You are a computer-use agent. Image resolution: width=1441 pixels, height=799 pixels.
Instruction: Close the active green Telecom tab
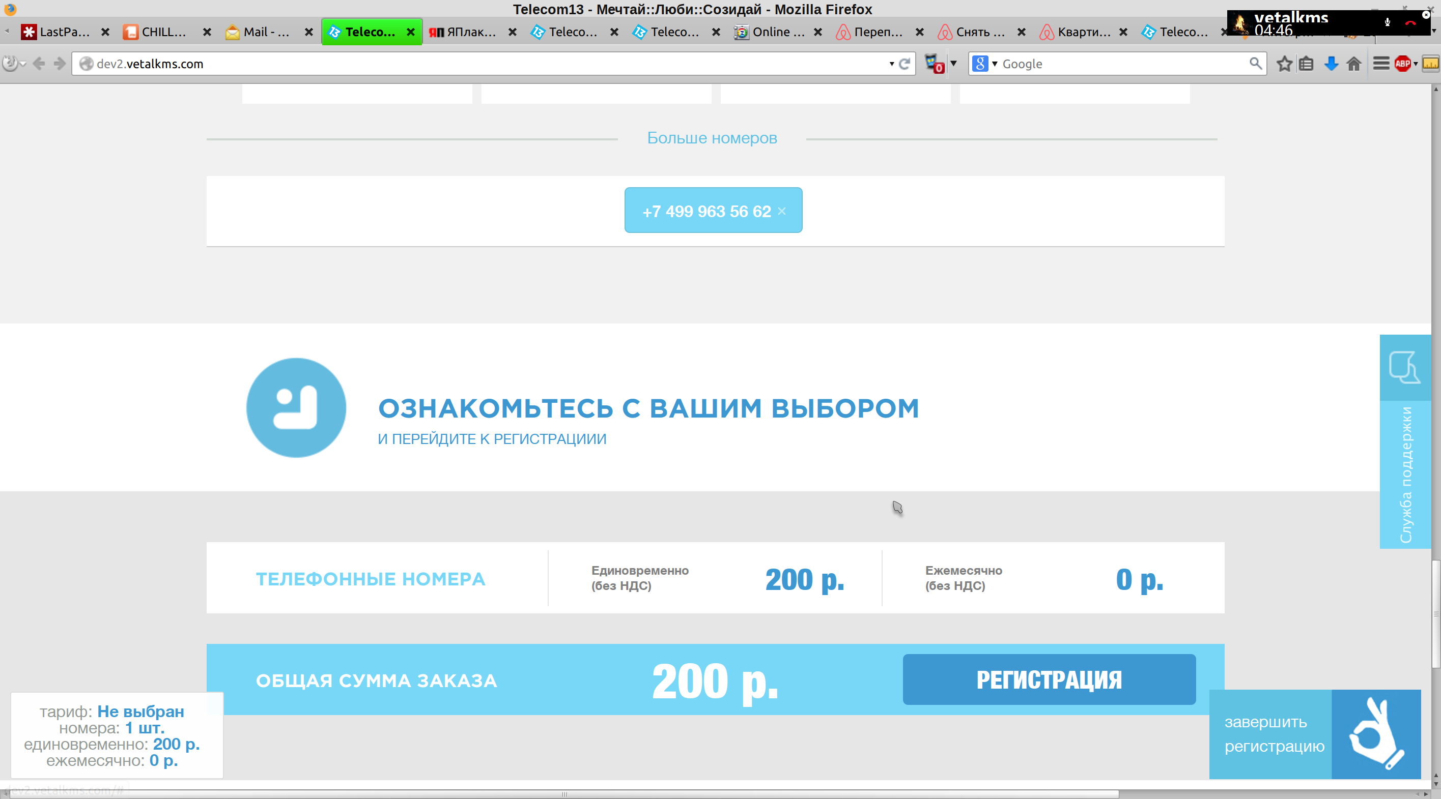pyautogui.click(x=411, y=32)
